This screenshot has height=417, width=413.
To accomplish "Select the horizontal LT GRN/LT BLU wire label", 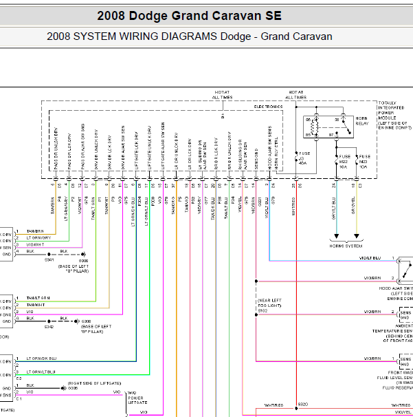I will pyautogui.click(x=41, y=372).
